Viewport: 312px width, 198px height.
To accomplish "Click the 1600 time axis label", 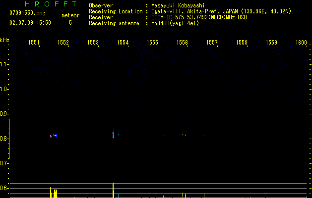I will [301, 42].
